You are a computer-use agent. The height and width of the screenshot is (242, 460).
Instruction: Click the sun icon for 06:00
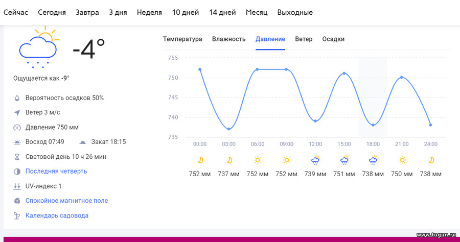pos(258,160)
